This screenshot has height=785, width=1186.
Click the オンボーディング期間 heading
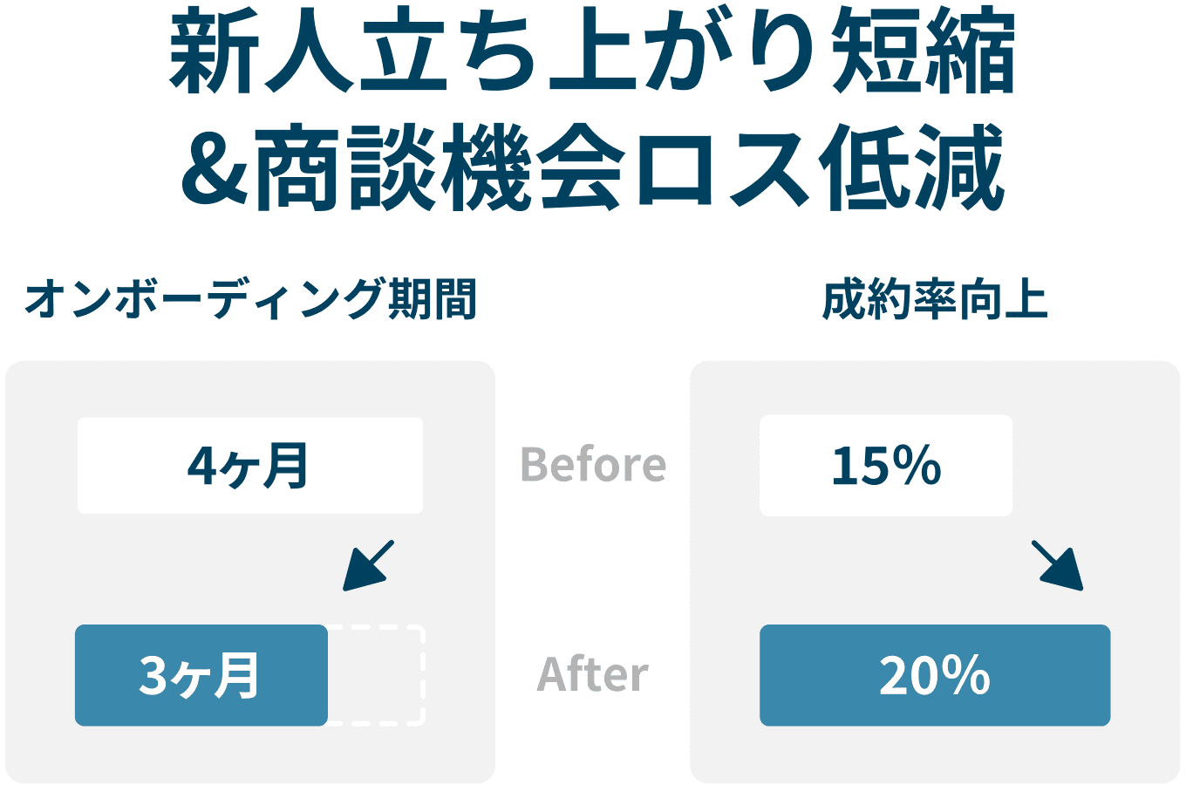(x=250, y=300)
